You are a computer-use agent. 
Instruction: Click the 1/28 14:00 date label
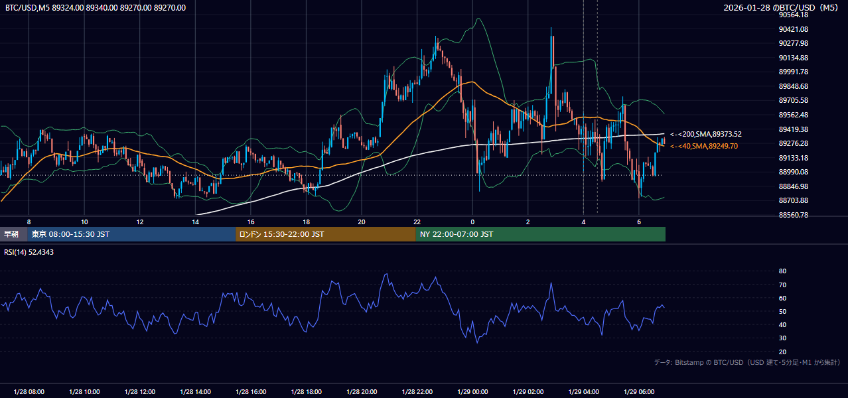pos(195,392)
